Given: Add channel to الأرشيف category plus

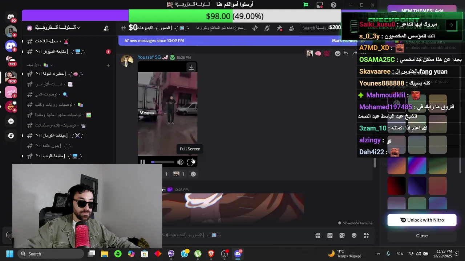Looking at the screenshot, I should pos(108,65).
